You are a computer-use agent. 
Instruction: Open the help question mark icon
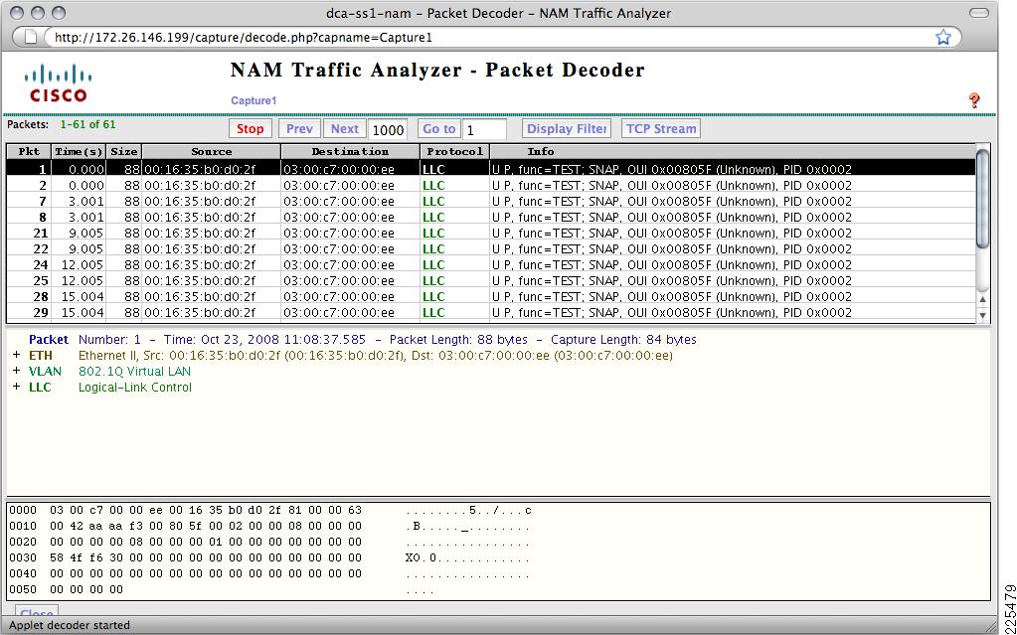tap(973, 100)
